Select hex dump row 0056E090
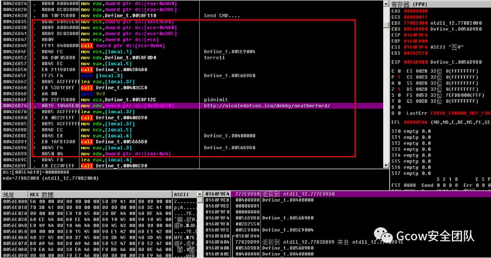Viewport: 491px width, 258px height. pos(99,256)
